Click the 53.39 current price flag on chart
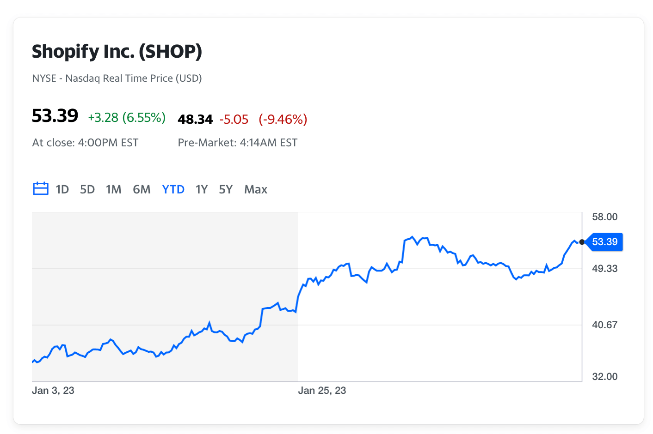 point(604,242)
